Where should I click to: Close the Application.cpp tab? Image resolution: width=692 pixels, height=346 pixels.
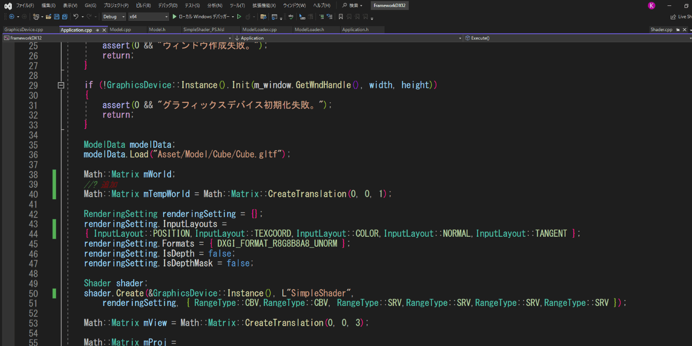tap(104, 30)
